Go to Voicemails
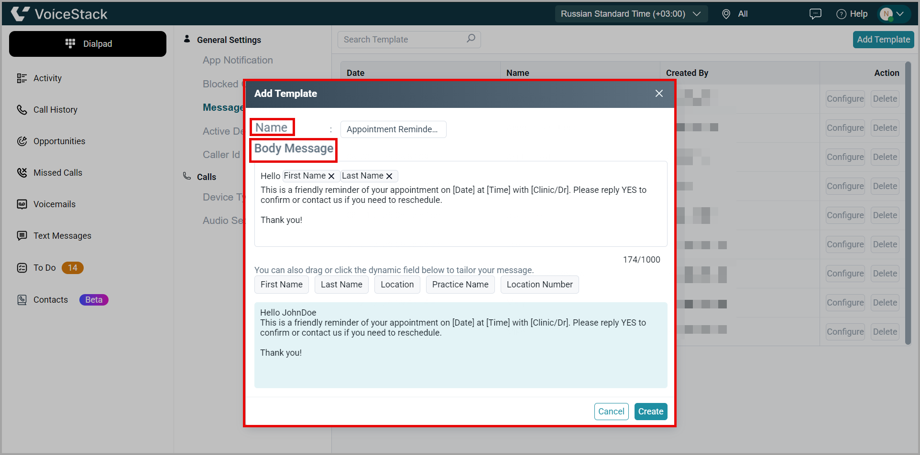920x455 pixels. 55,204
